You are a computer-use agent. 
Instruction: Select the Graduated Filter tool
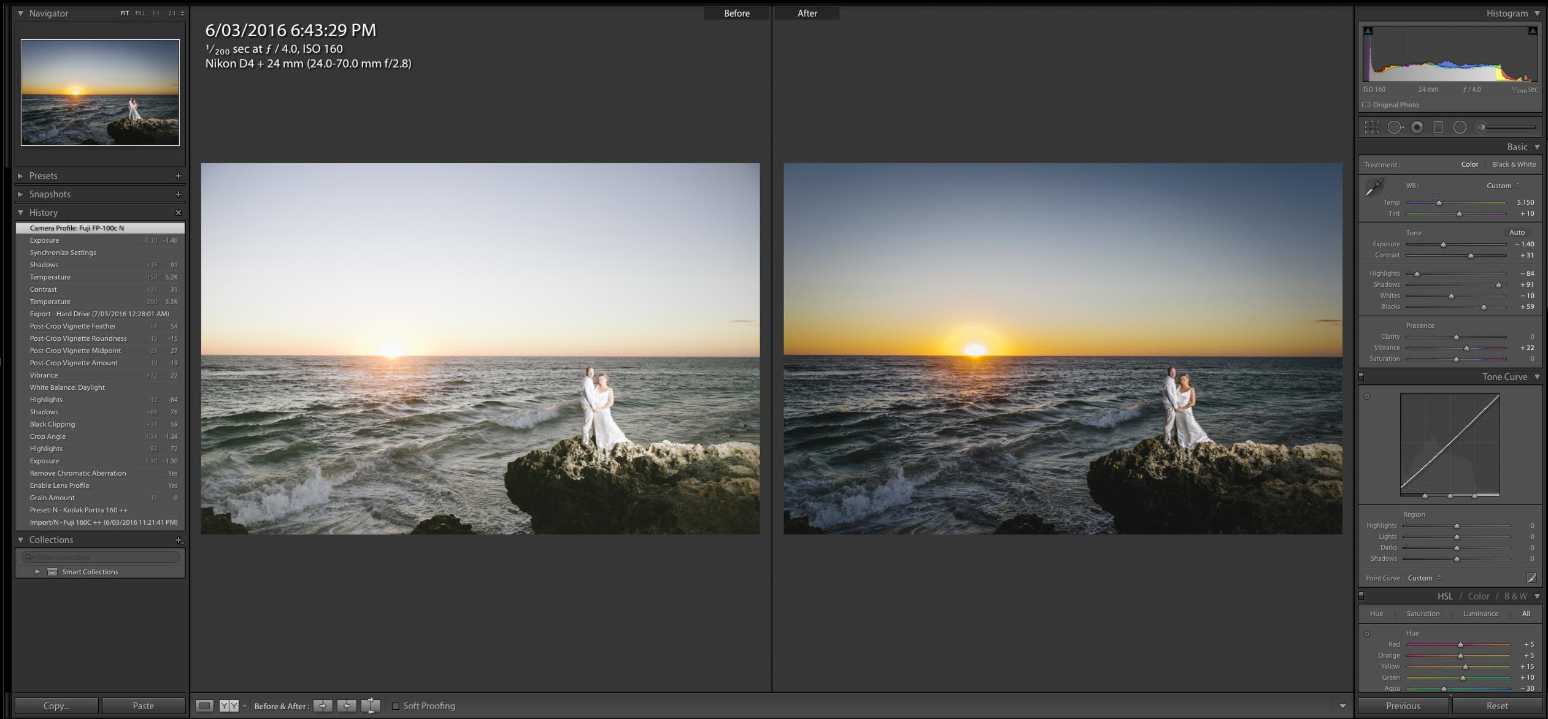[x=1438, y=127]
